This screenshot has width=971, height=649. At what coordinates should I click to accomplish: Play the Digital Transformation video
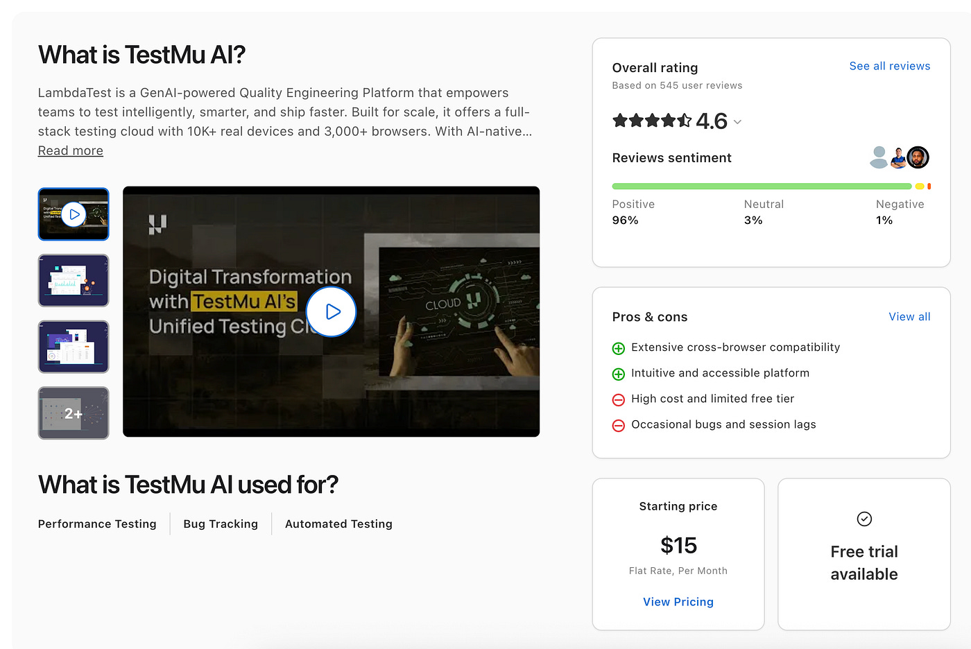(332, 312)
